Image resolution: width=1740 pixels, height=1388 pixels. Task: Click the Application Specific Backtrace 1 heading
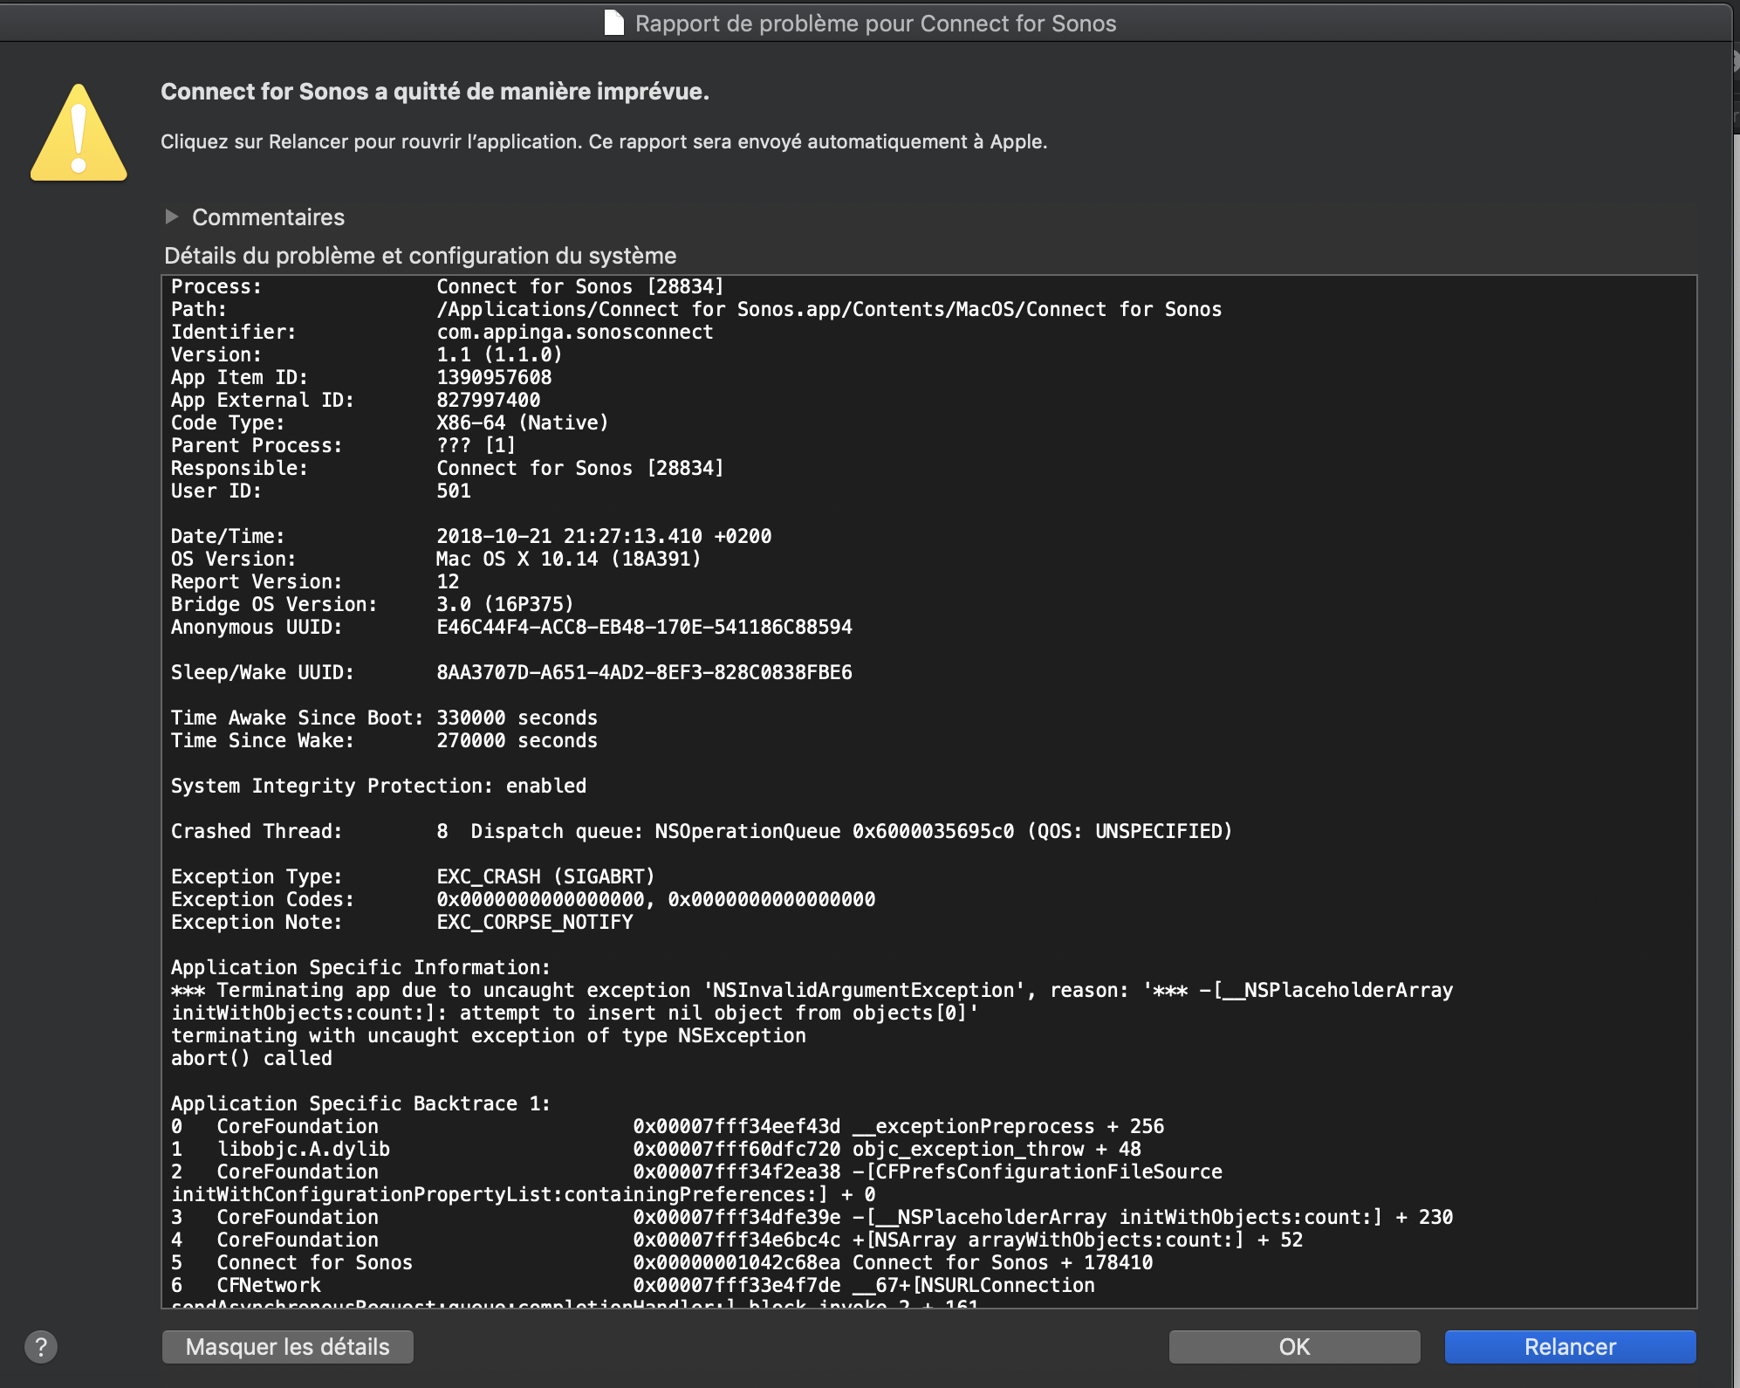tap(360, 1103)
